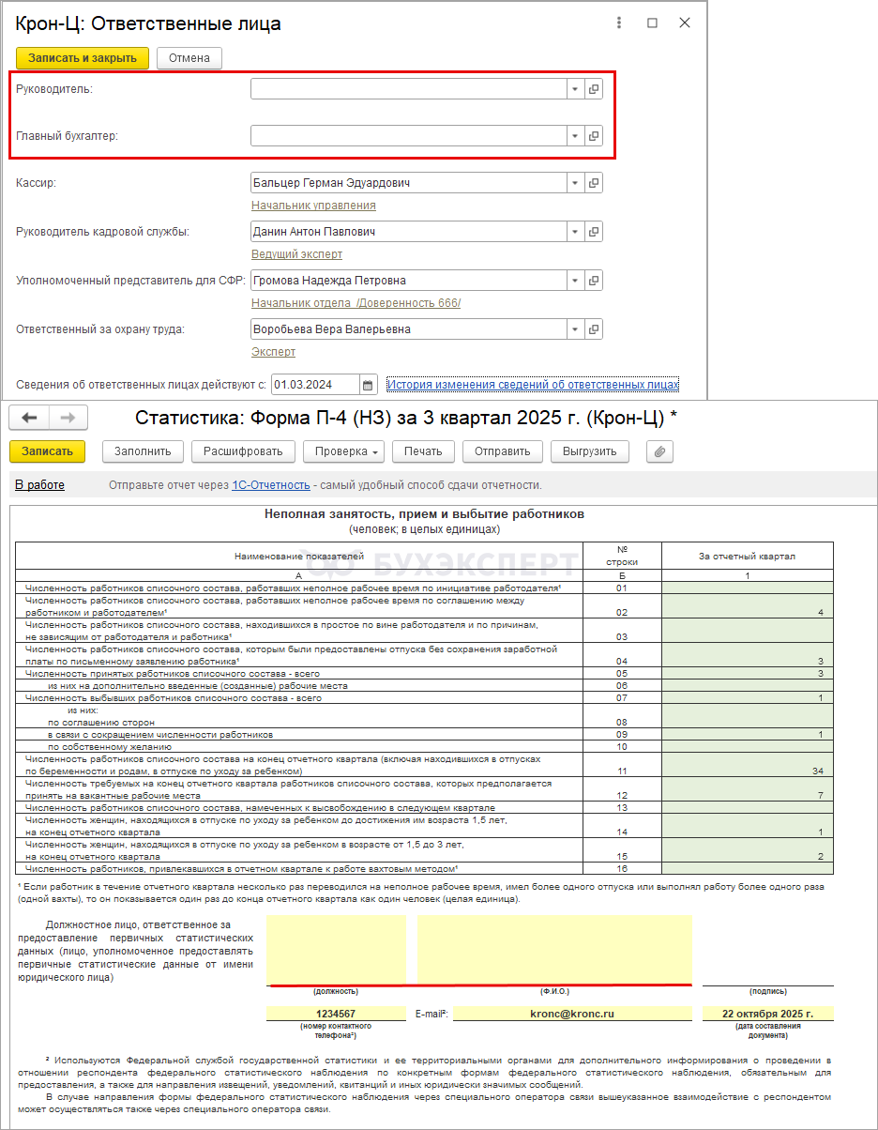Image resolution: width=878 pixels, height=1130 pixels.
Task: Click the Выгрузить button
Action: 589,451
